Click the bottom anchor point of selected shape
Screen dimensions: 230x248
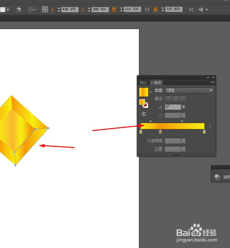15,166
